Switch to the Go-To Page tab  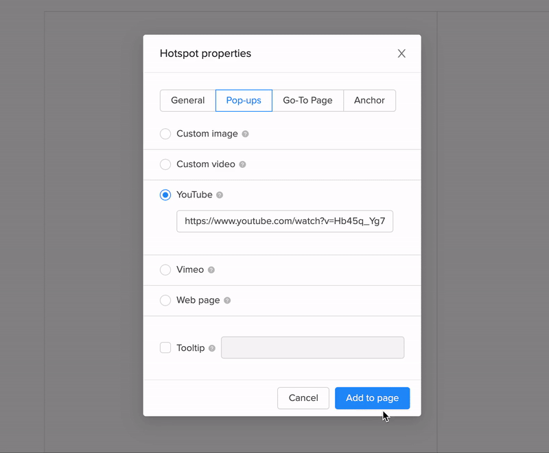click(x=307, y=100)
